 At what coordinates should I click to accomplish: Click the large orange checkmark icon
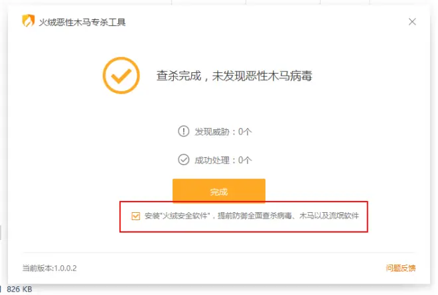[120, 76]
